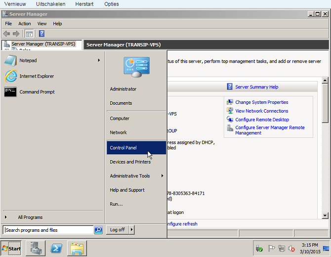Click the Configure Remote Desktop icon

coord(230,119)
